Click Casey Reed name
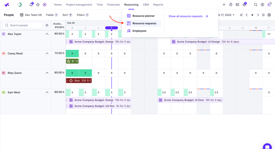This screenshot has height=149, width=275. click(x=15, y=53)
